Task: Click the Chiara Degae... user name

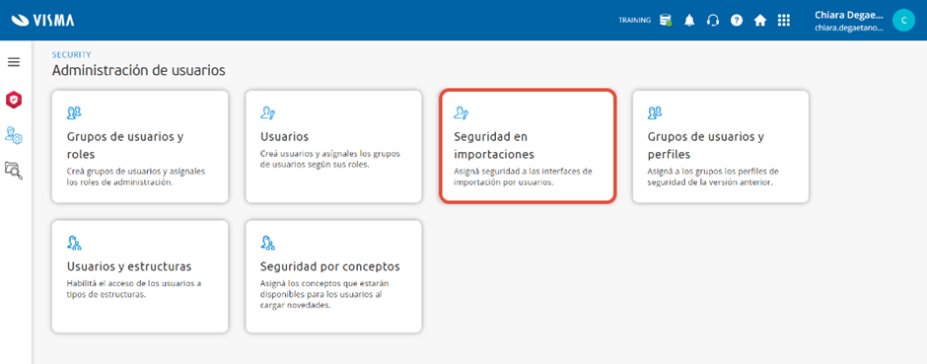Action: 849,15
